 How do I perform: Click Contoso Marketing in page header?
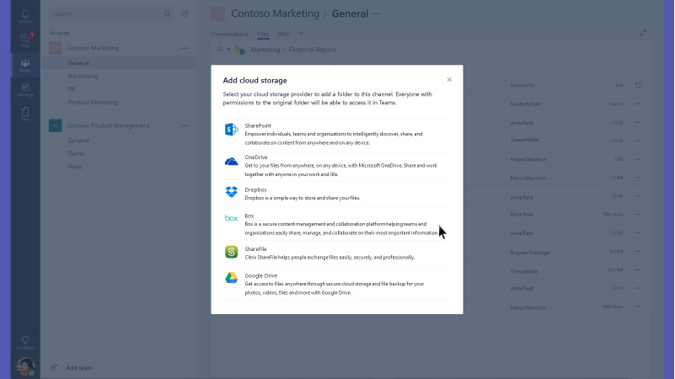[x=275, y=13]
